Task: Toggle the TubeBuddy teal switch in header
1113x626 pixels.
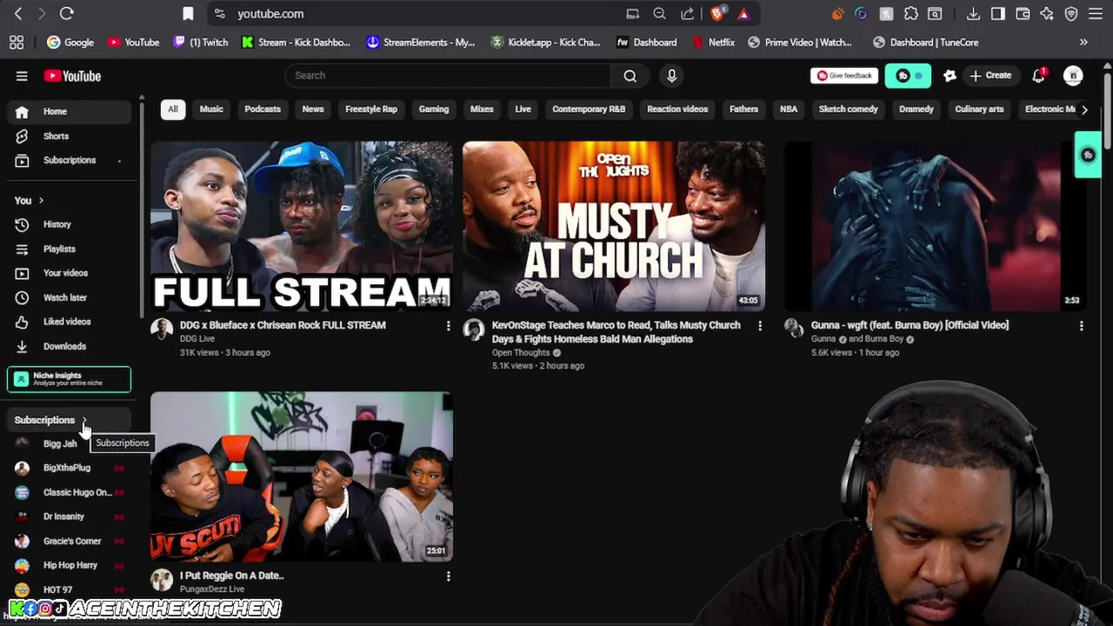Action: (x=908, y=76)
